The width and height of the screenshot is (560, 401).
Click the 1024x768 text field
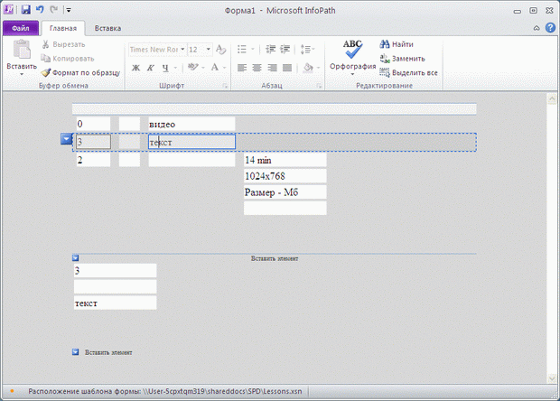(285, 176)
